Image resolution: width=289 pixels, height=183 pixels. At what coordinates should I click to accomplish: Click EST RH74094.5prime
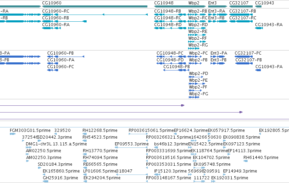(101, 158)
